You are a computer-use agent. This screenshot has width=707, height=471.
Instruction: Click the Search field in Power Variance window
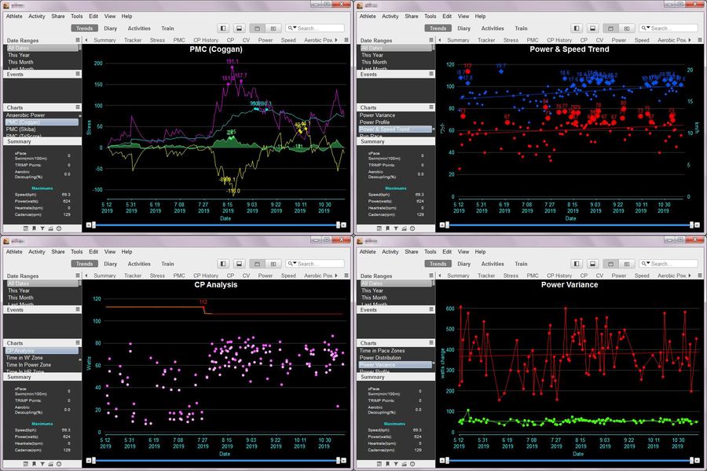(669, 264)
